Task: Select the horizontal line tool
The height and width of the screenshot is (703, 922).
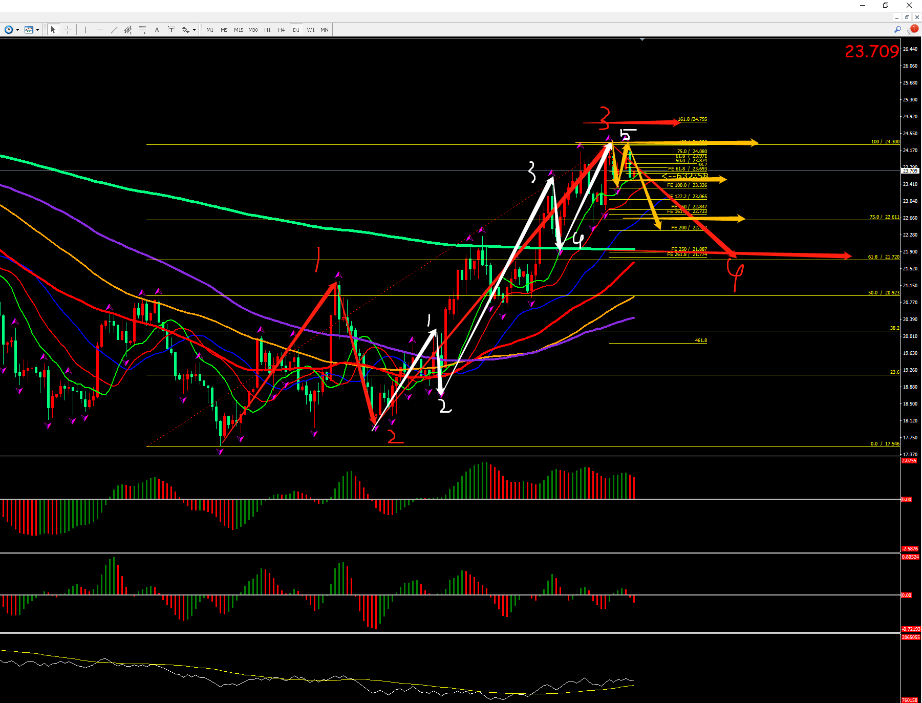Action: pyautogui.click(x=99, y=30)
